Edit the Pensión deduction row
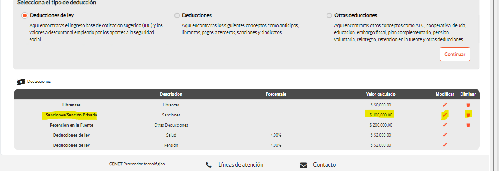The height and width of the screenshot is (171, 499). point(444,145)
